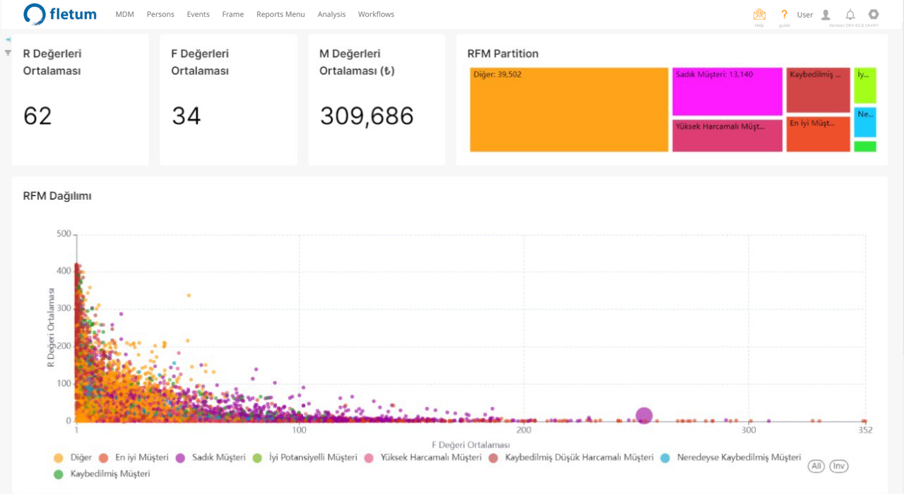Select the Yüksek Harcamalı Müşteri treemap block
This screenshot has height=494, width=904.
[x=727, y=135]
